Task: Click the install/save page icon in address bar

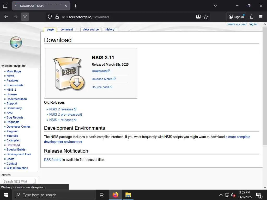Action: click(198, 17)
